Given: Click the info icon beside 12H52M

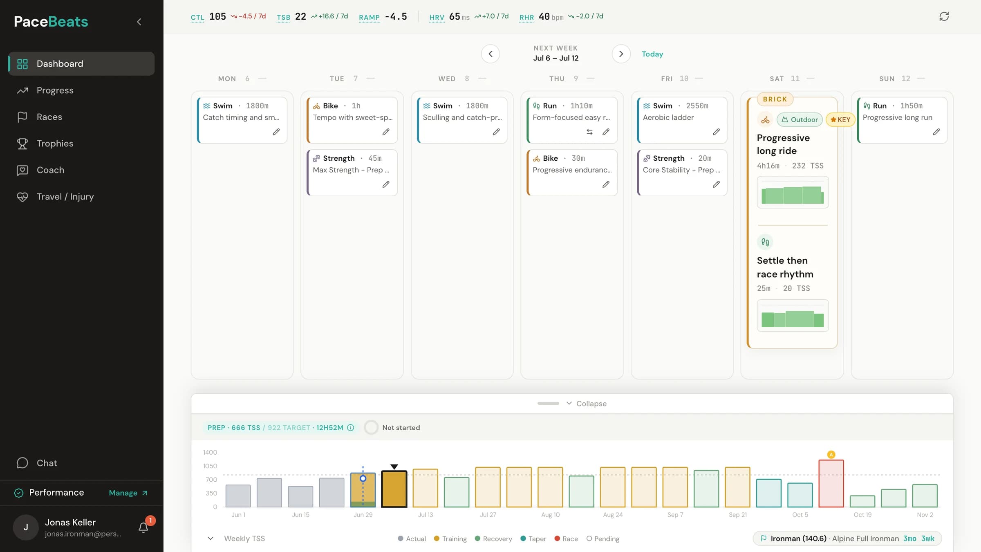Looking at the screenshot, I should pyautogui.click(x=350, y=428).
